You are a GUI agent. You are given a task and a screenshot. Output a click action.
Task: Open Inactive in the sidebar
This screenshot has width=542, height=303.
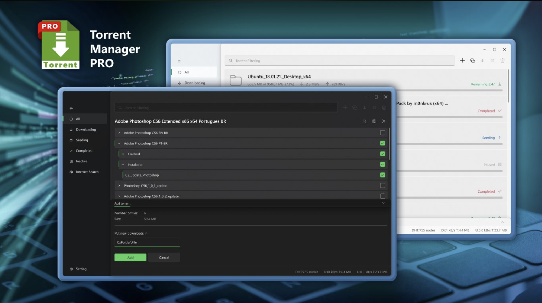coord(85,161)
